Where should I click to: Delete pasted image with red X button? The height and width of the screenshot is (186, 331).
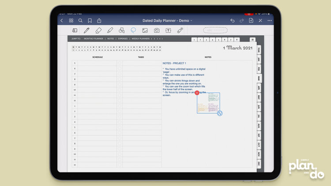(x=197, y=93)
